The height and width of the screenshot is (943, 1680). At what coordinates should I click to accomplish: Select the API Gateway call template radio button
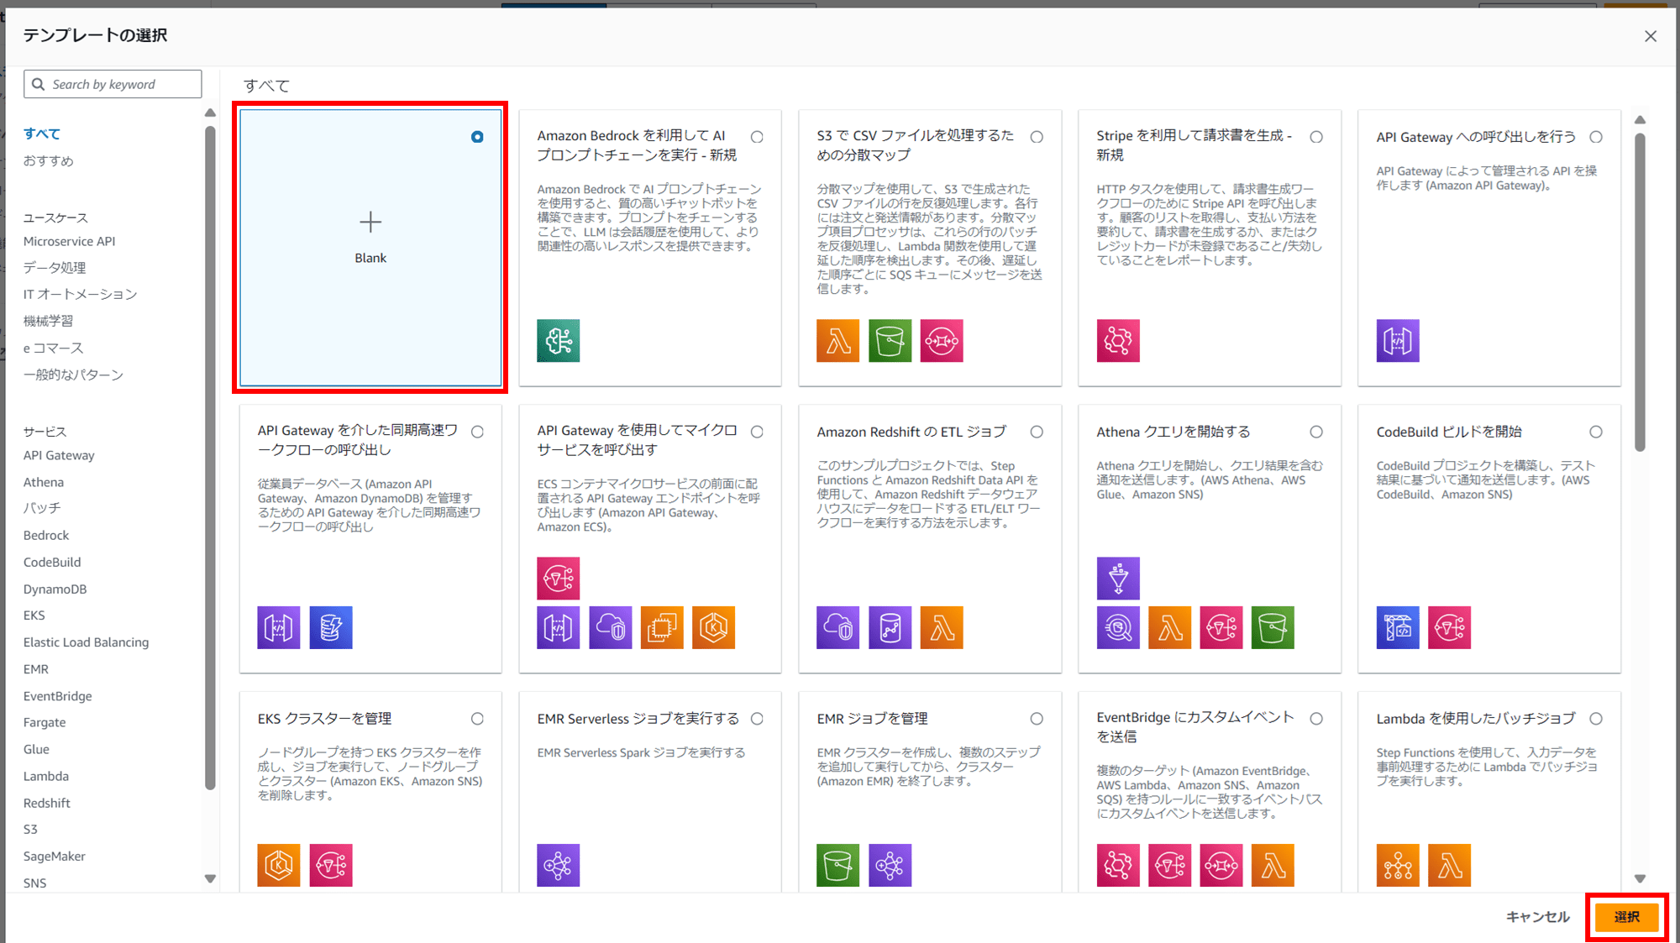(1596, 137)
